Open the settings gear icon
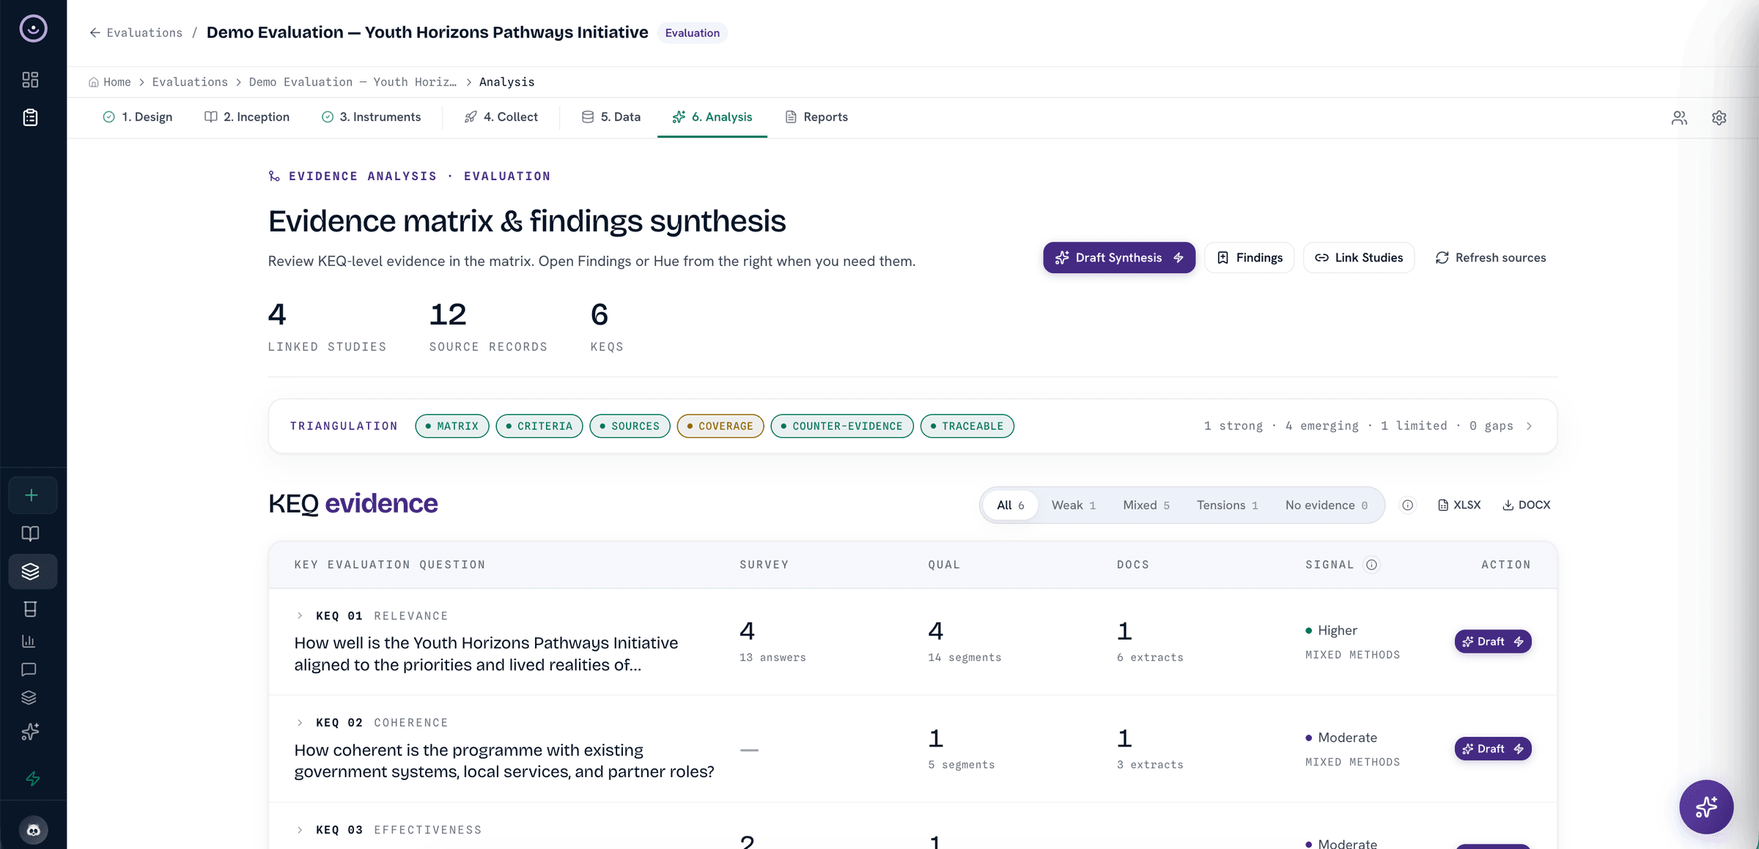Viewport: 1759px width, 849px height. (x=1719, y=118)
